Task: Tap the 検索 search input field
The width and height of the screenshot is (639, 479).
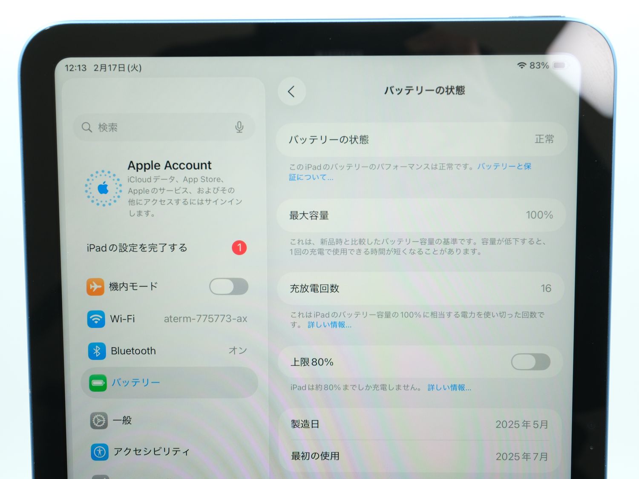Action: (162, 127)
